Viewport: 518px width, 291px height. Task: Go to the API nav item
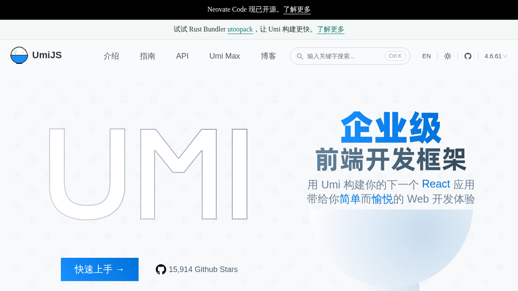click(x=182, y=56)
